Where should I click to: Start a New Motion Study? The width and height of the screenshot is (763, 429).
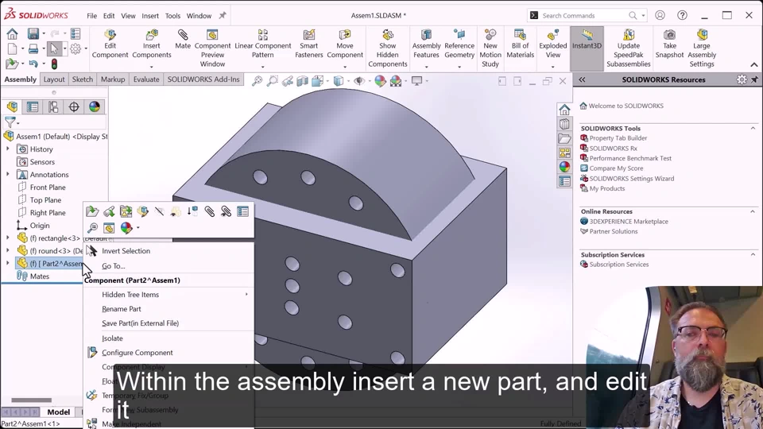coord(490,48)
